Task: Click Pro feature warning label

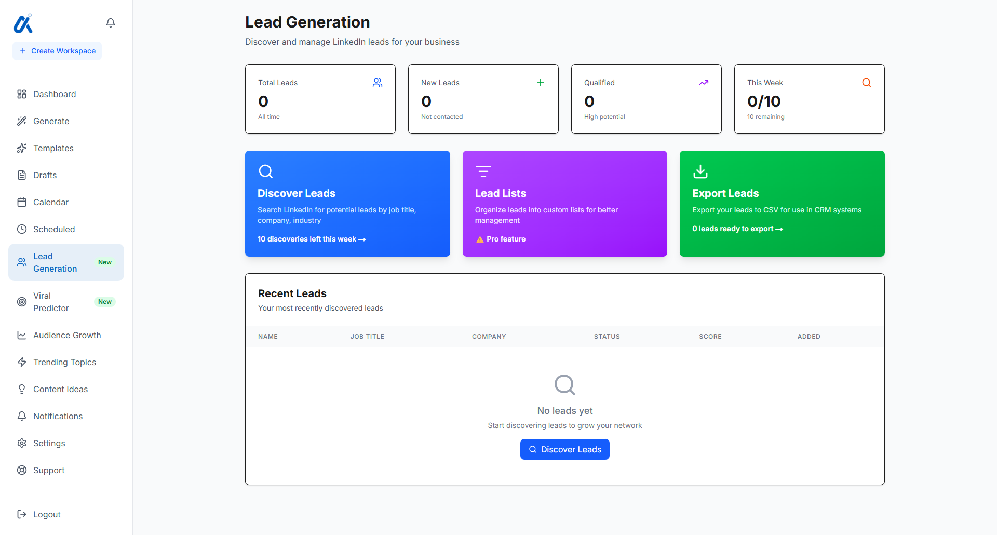Action: pyautogui.click(x=501, y=239)
